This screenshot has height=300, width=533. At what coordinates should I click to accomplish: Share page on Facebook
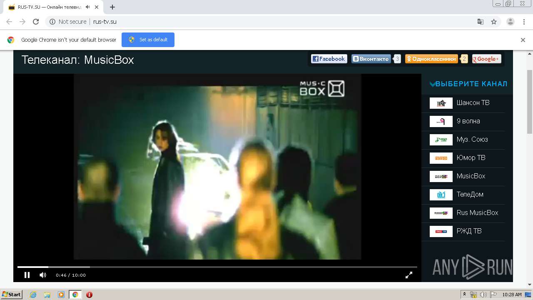coord(329,59)
